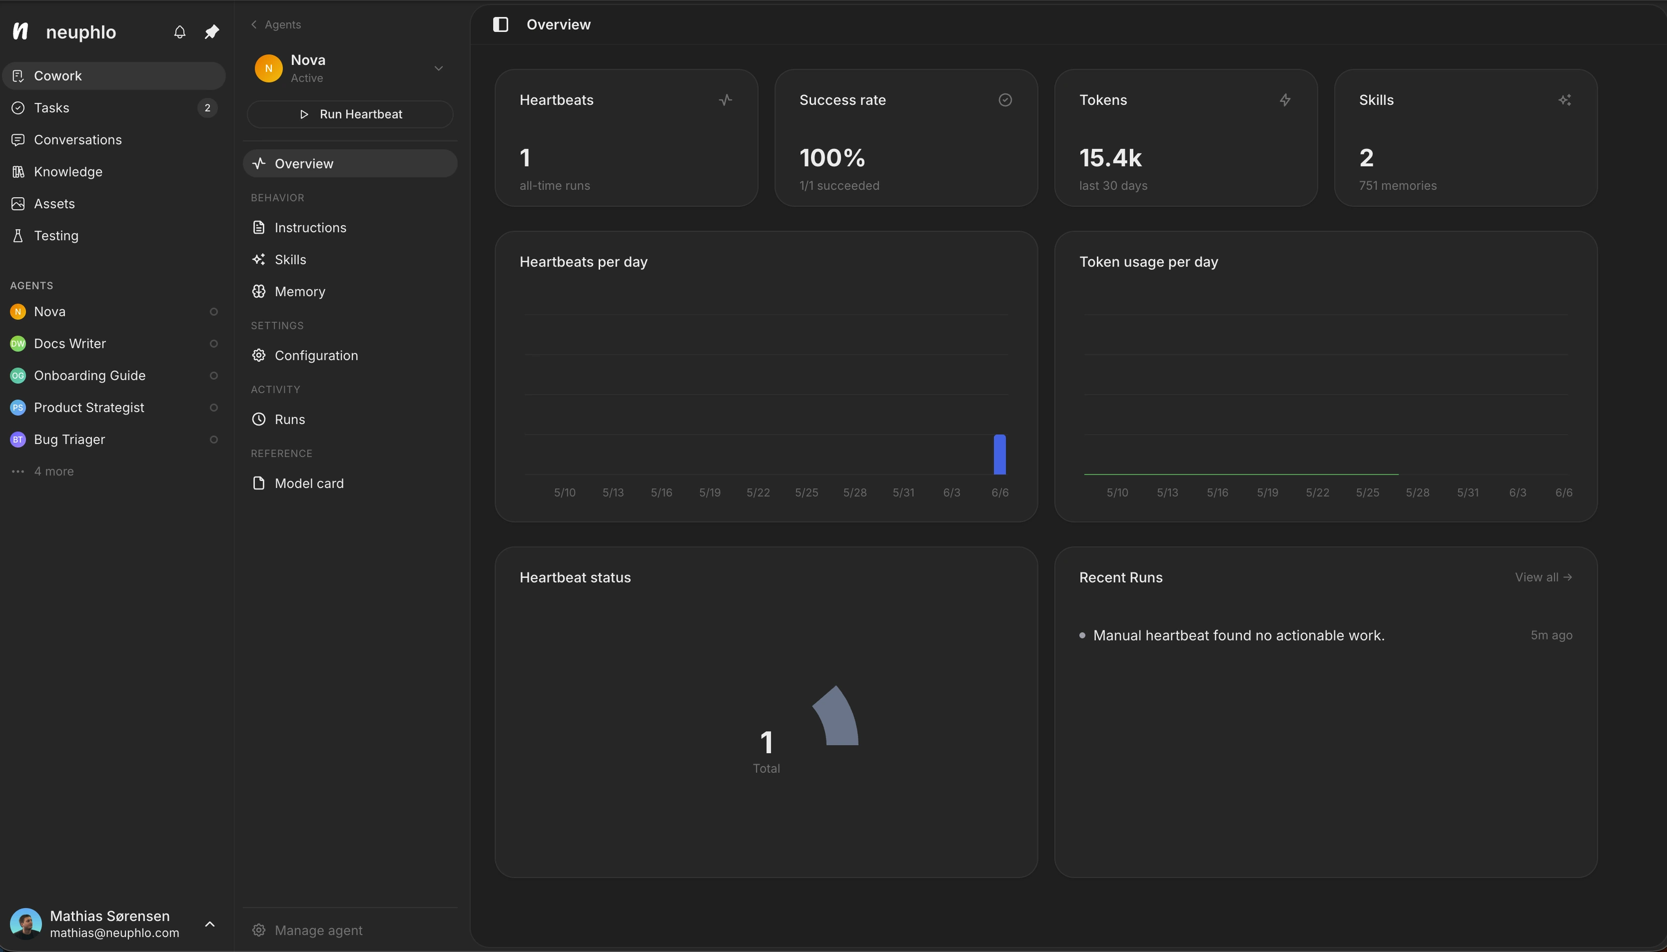Click the Skills card sparkle icon
The height and width of the screenshot is (952, 1667).
point(1565,100)
